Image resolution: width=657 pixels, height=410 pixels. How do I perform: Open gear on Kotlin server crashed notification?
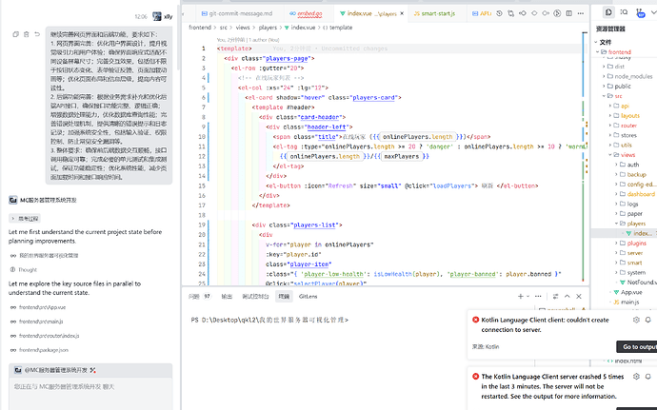[x=636, y=376]
